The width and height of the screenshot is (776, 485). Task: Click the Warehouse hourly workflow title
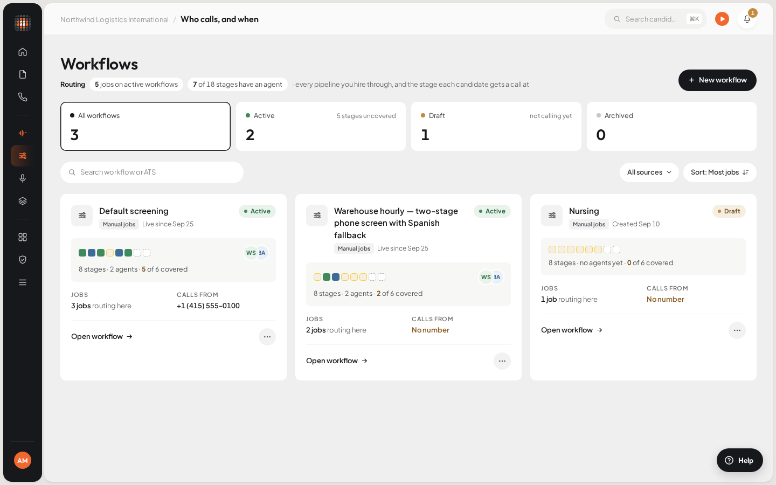(x=396, y=223)
